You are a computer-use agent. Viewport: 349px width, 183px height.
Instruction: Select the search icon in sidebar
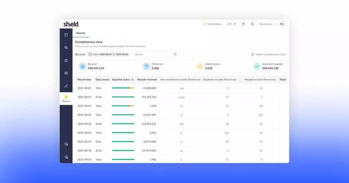pos(66,47)
